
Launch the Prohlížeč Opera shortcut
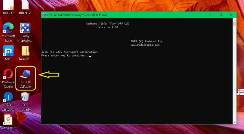click(x=8, y=79)
